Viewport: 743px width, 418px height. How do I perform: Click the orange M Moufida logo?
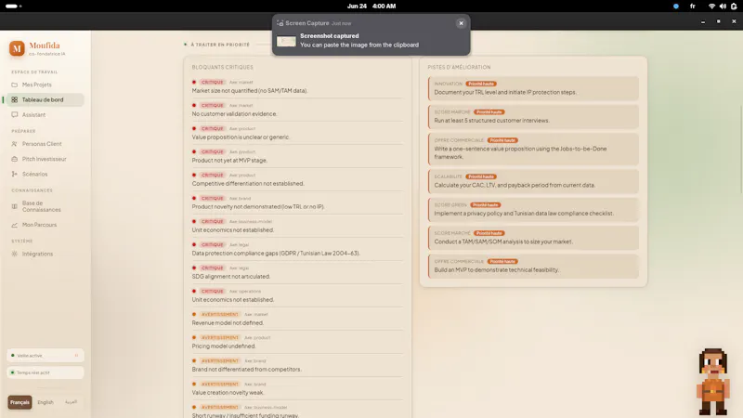pyautogui.click(x=17, y=48)
